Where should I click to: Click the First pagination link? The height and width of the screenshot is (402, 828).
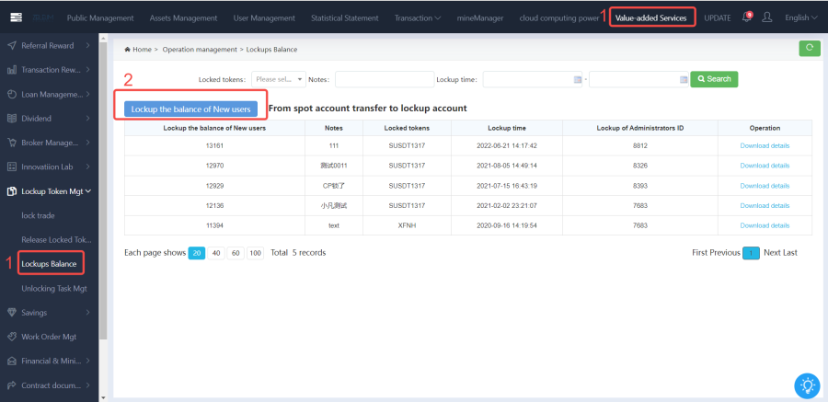[x=700, y=253]
